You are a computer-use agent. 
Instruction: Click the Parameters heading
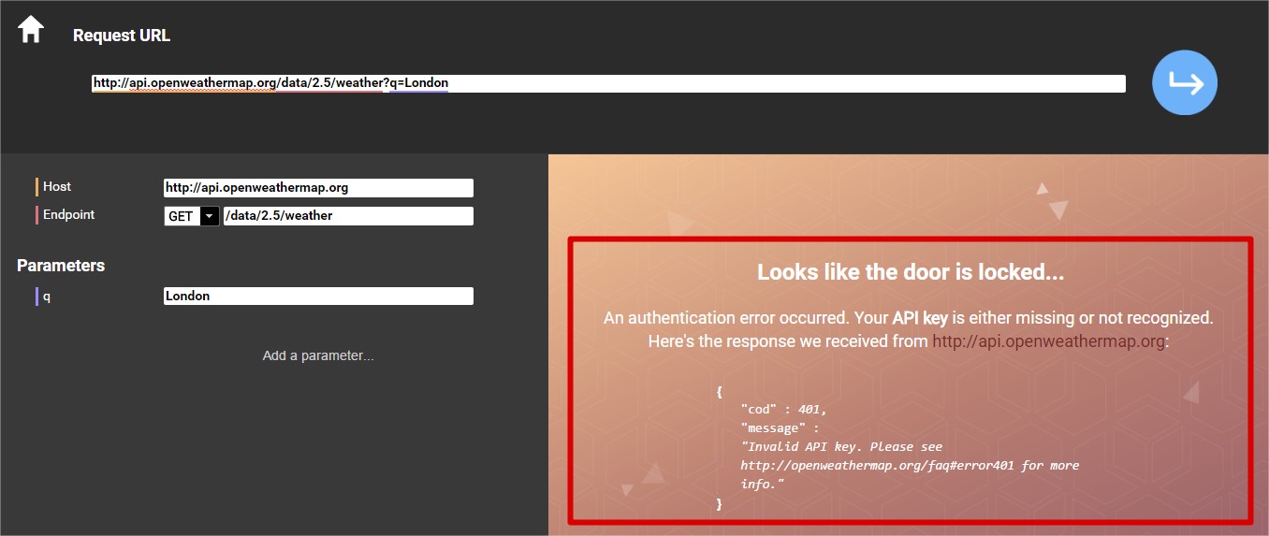point(61,266)
